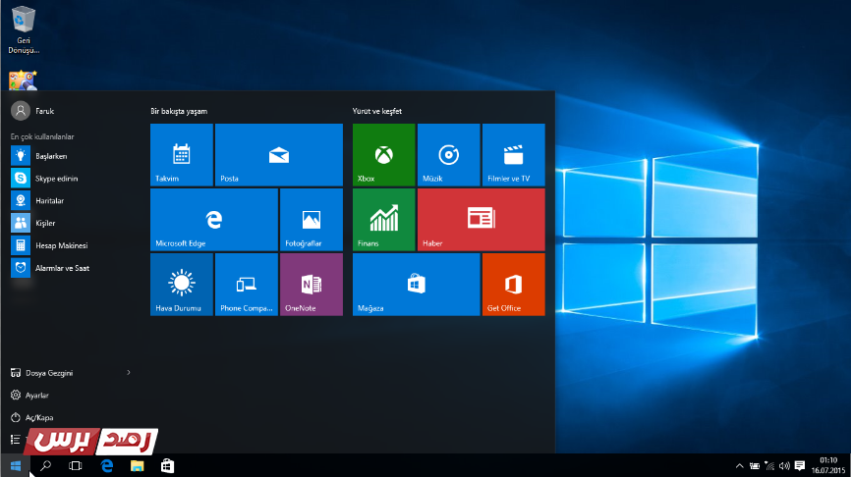Click the Yürüt ve keşfet group header
851x477 pixels.
377,111
